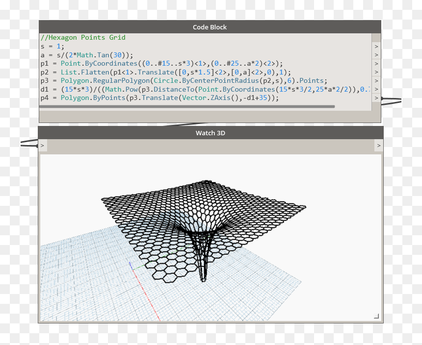The image size is (422, 345).
Task: Click the code line starting with a = s/(2*Math.Tan
Action: (87, 55)
